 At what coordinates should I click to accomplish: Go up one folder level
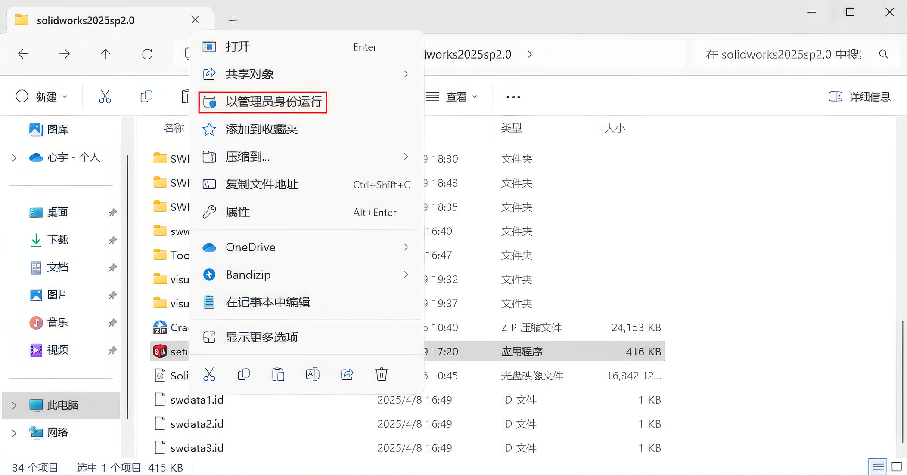106,54
